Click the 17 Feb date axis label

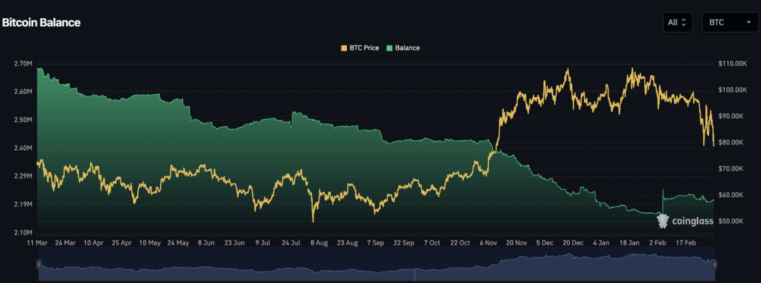pos(685,243)
